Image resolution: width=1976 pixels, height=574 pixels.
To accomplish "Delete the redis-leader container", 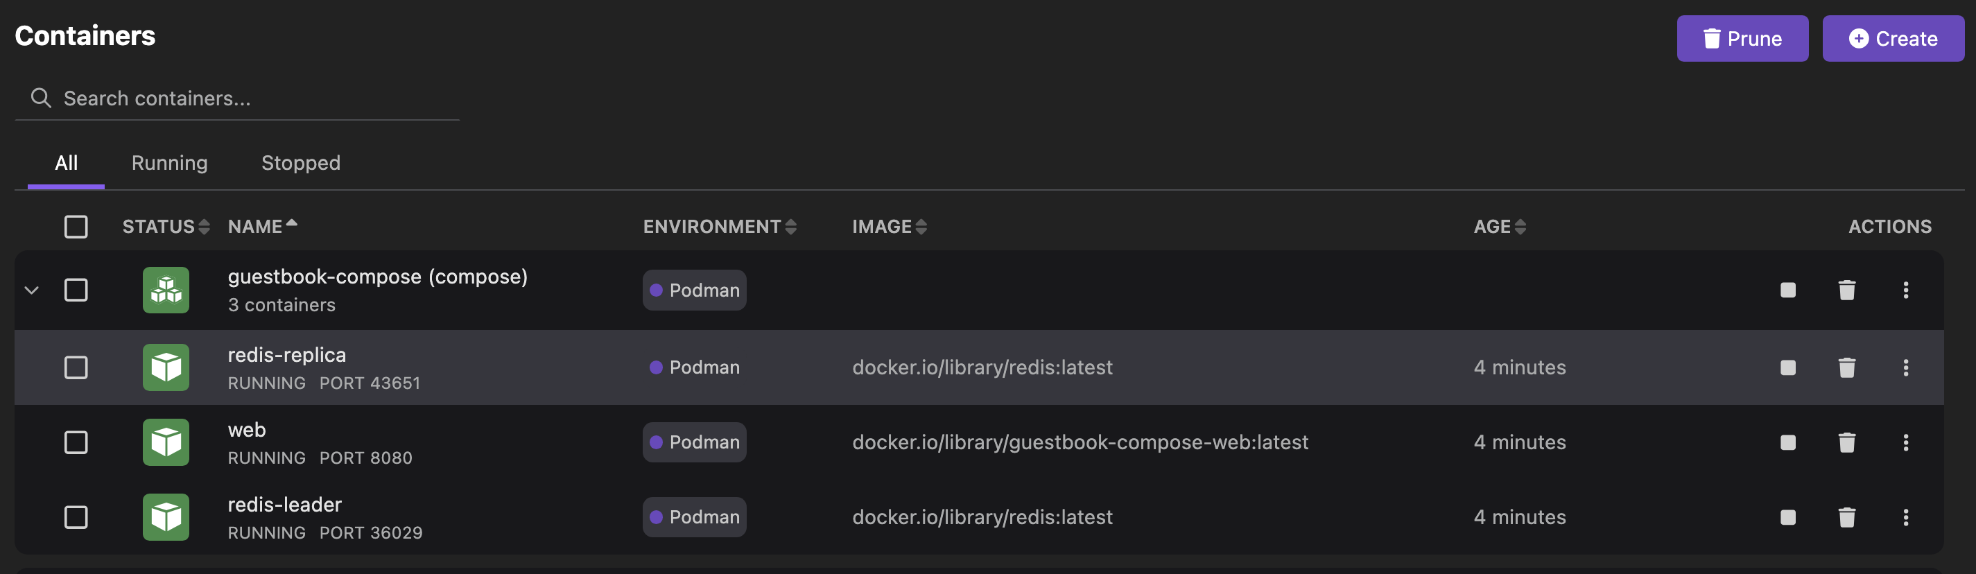I will pyautogui.click(x=1846, y=517).
